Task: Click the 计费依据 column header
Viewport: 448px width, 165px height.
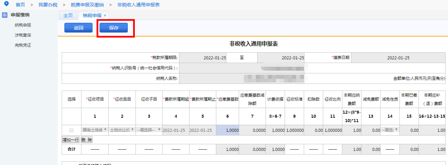Action: pyautogui.click(x=275, y=99)
